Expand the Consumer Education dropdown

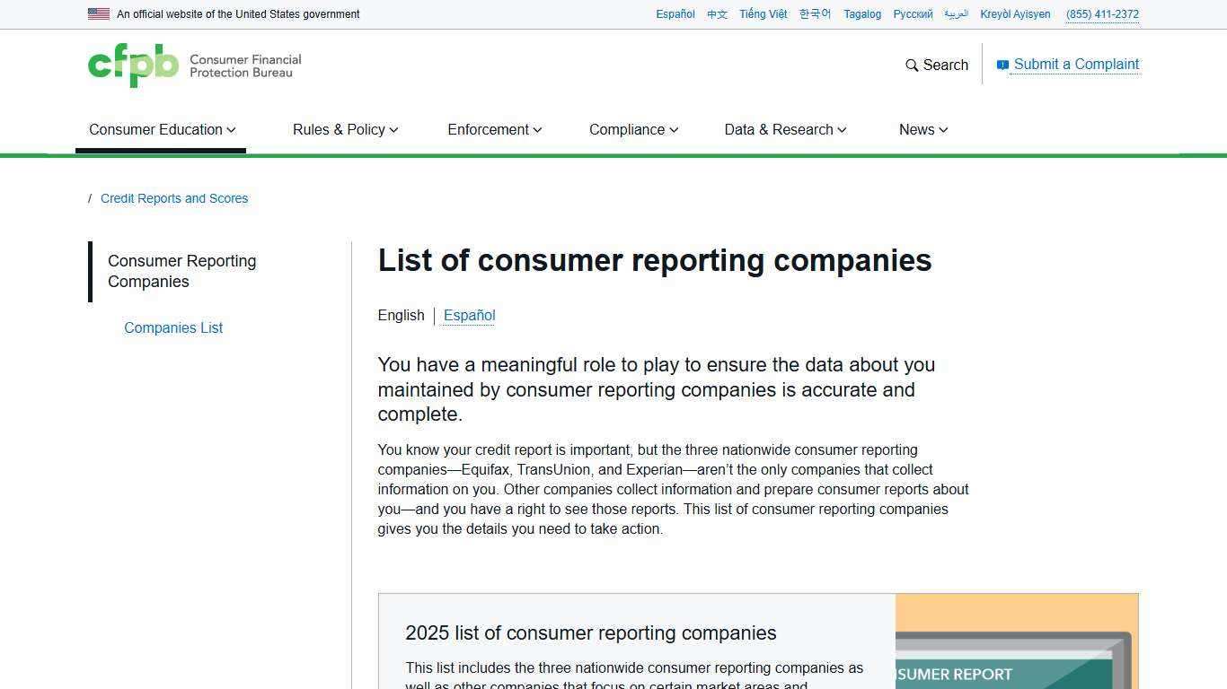[x=162, y=129]
